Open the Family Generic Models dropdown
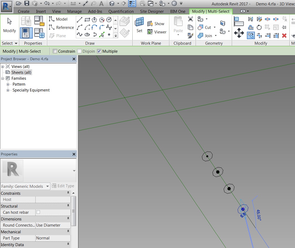Viewport: 295px width, 248px height. click(x=47, y=186)
